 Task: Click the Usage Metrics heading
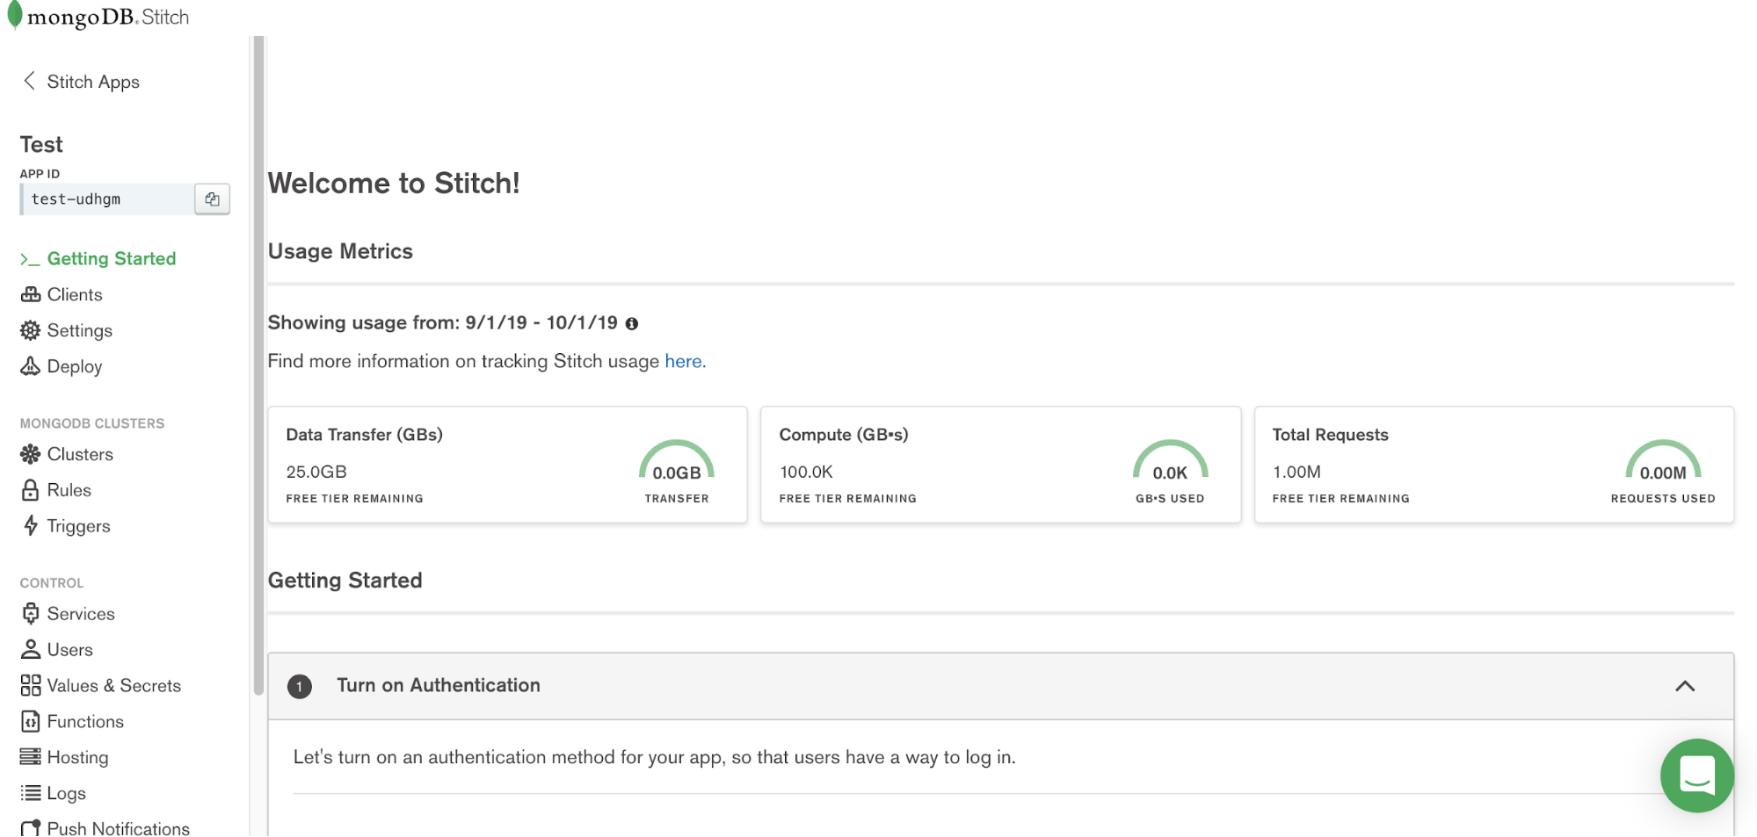click(340, 251)
